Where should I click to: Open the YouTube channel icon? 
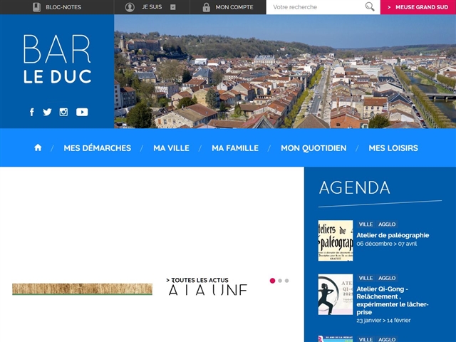82,112
